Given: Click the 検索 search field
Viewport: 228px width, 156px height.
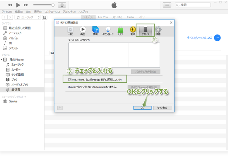Looking at the screenshot, I should click(193, 5).
